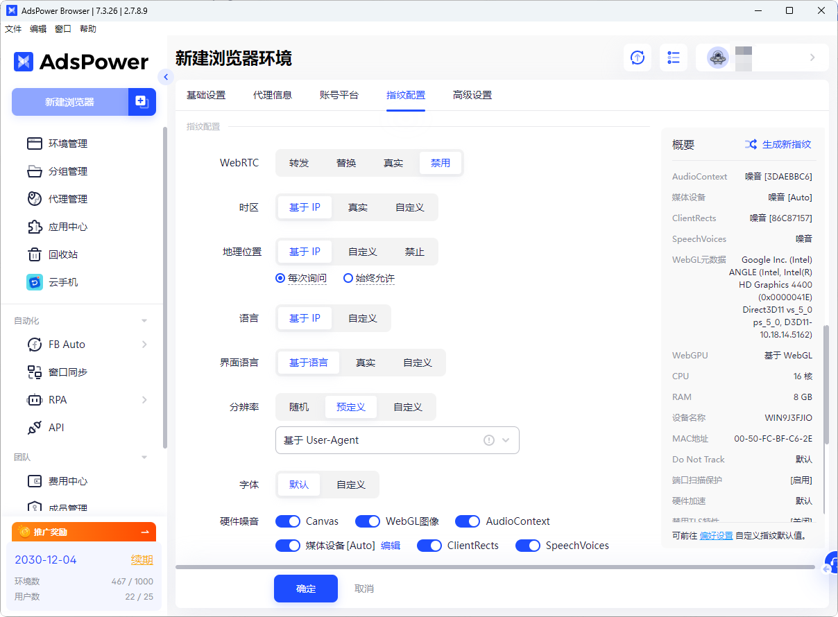Switch to the 代理信息 tab
838x617 pixels.
click(x=273, y=95)
